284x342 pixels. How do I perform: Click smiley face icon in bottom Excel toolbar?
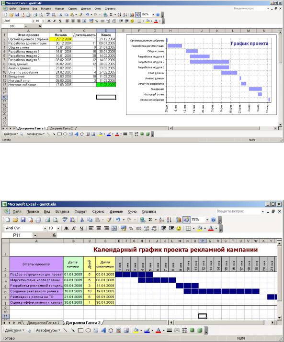pos(179,228)
